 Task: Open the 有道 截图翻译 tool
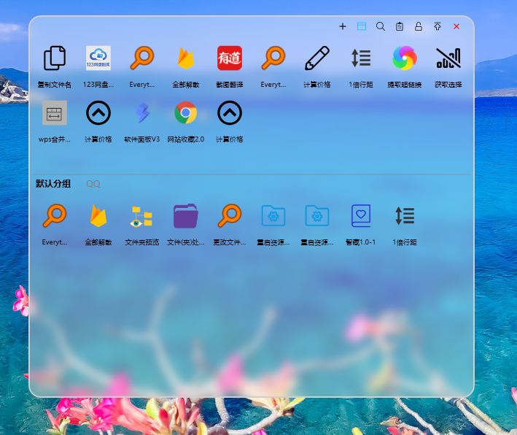[x=230, y=58]
